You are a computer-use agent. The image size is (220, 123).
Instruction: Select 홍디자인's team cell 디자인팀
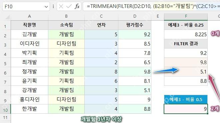pos(66,99)
